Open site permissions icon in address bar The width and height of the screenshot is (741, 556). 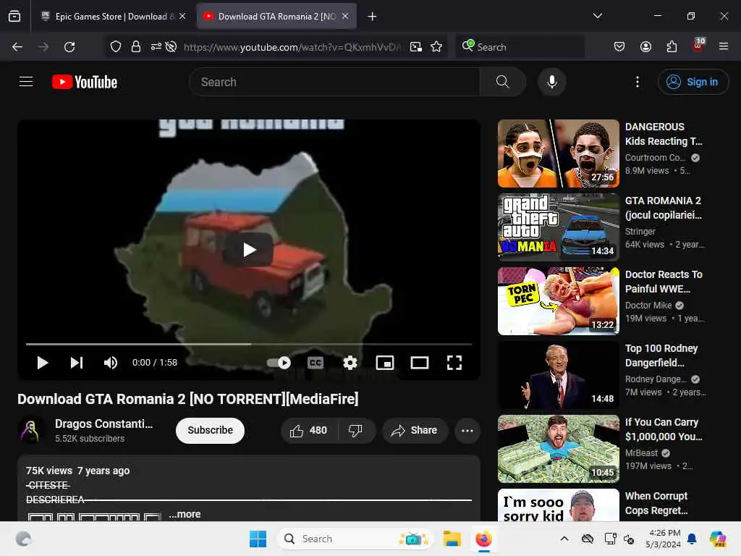[156, 47]
